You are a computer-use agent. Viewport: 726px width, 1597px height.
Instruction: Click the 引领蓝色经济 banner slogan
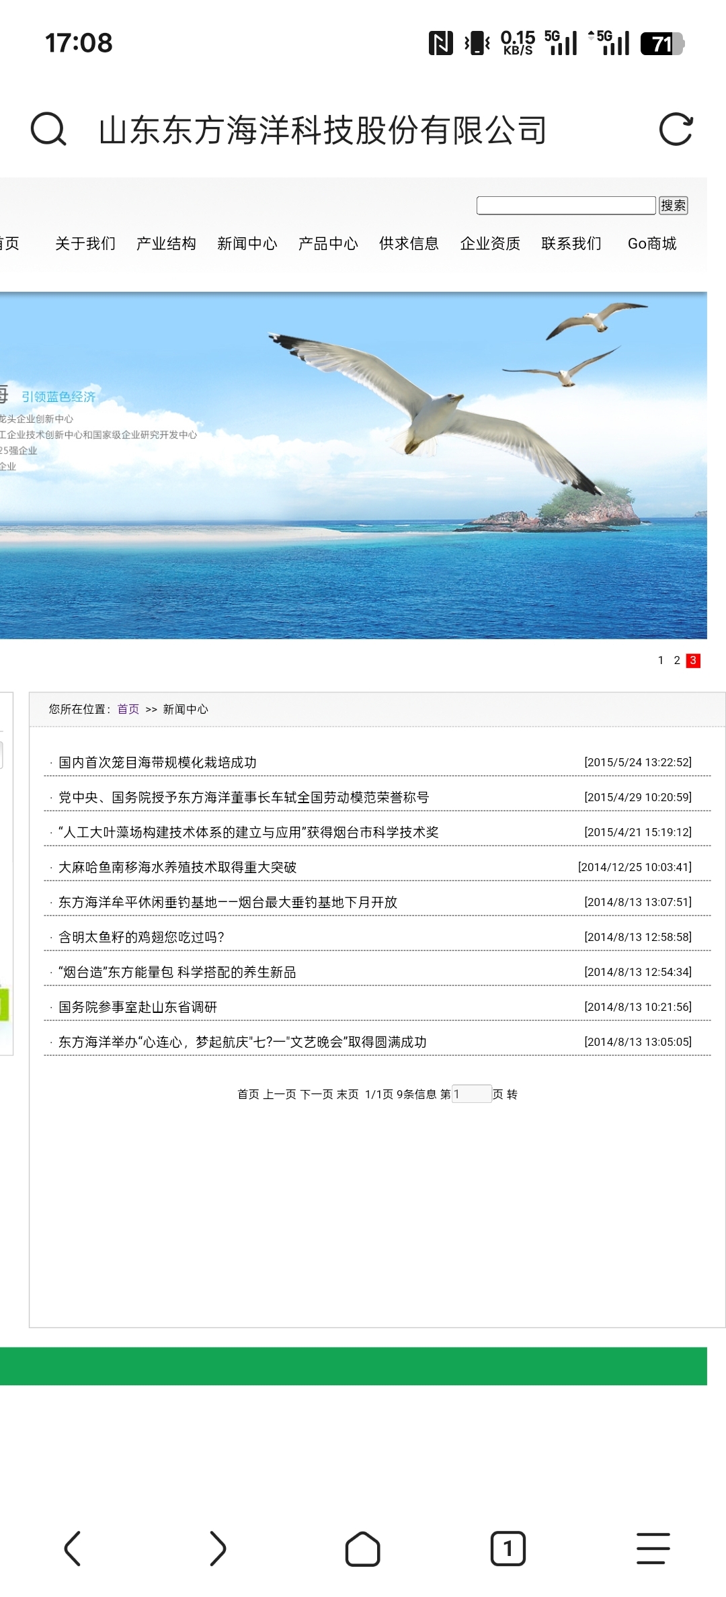point(58,397)
